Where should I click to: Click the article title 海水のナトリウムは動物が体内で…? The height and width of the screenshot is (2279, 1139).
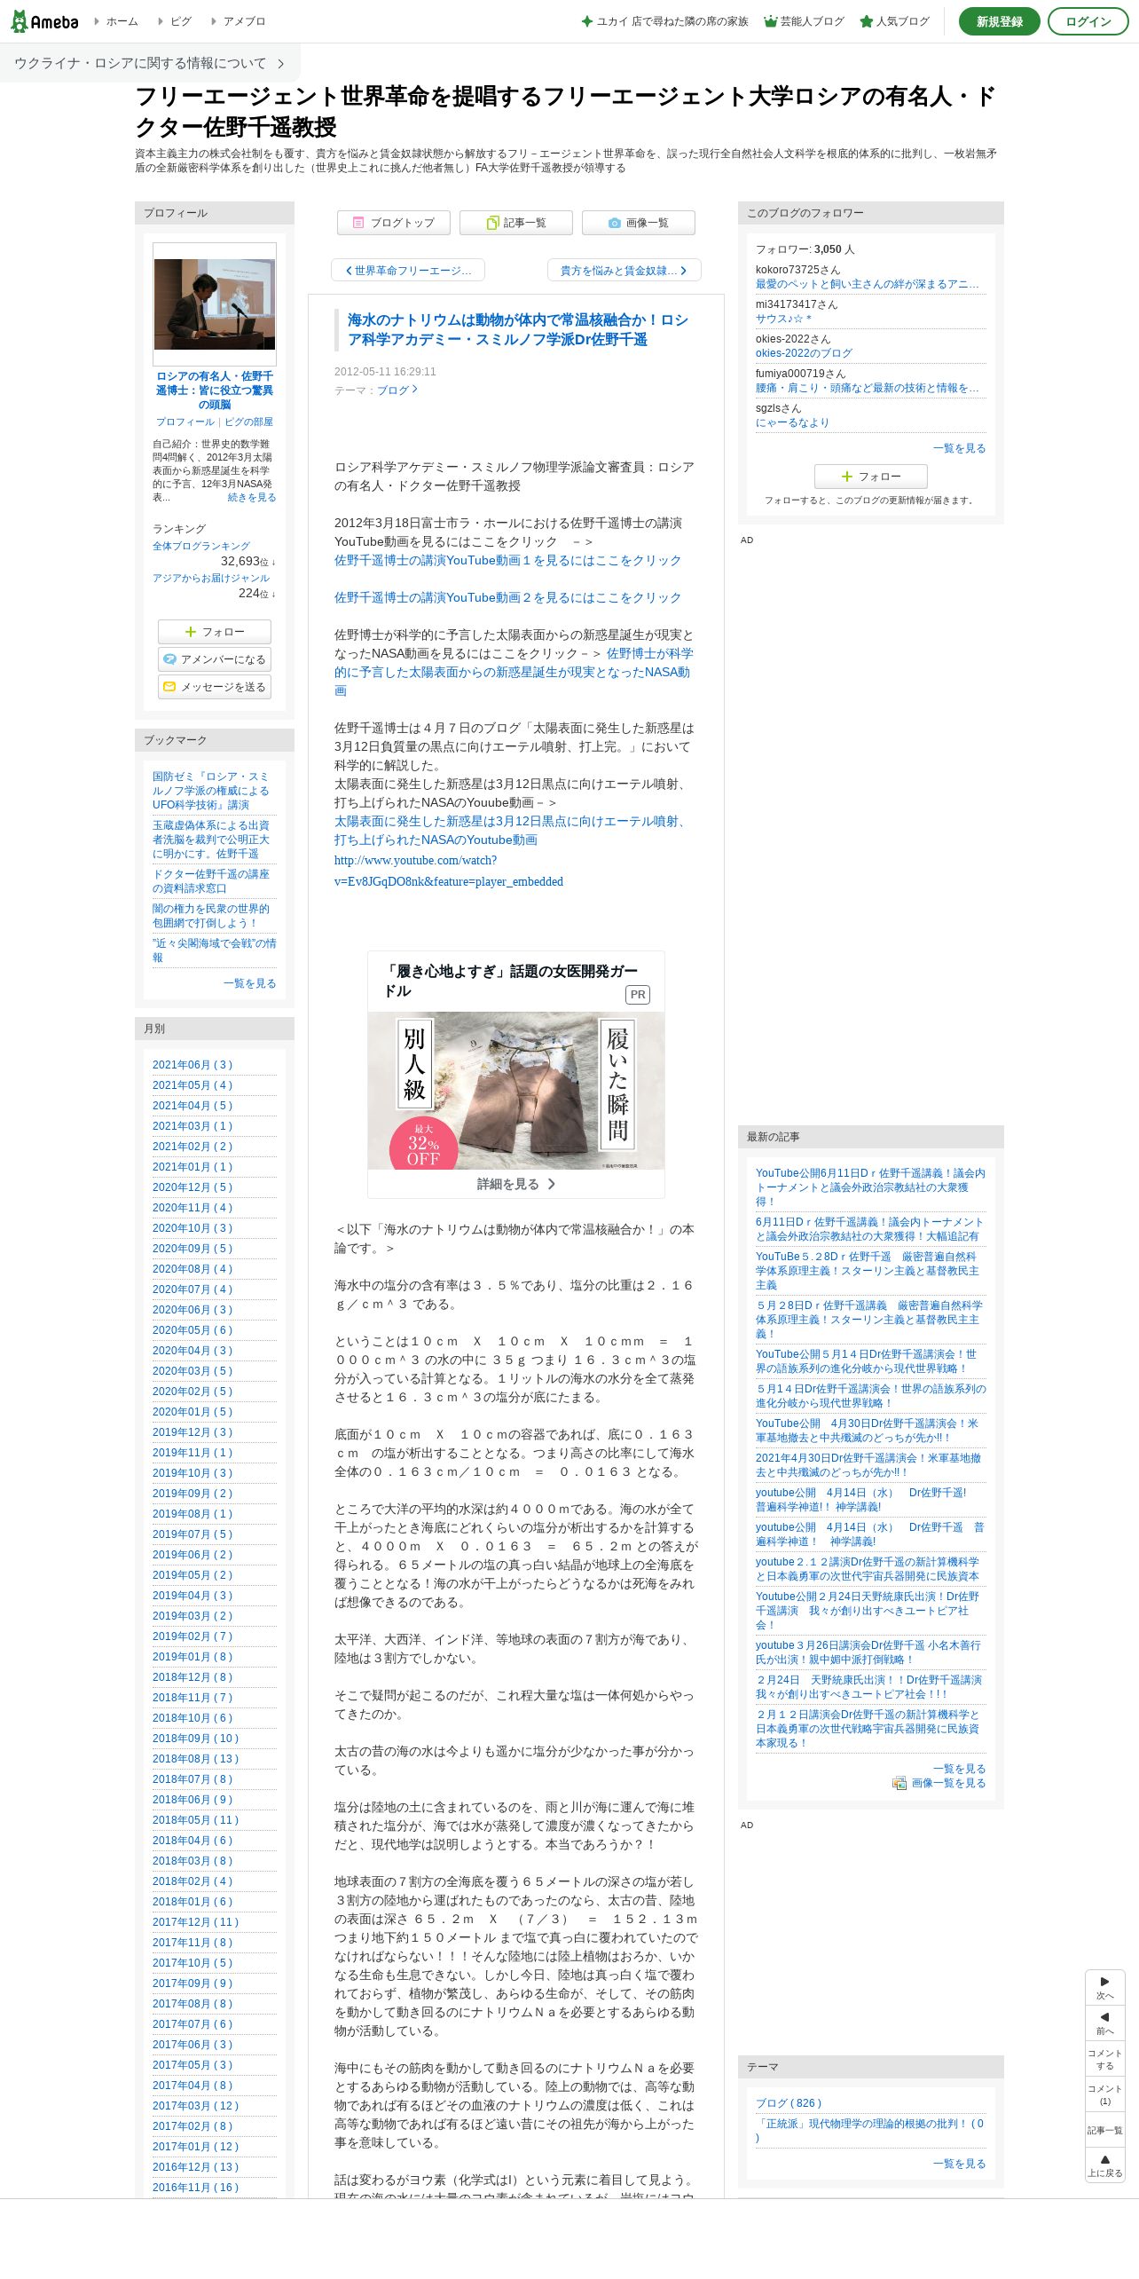click(x=517, y=330)
